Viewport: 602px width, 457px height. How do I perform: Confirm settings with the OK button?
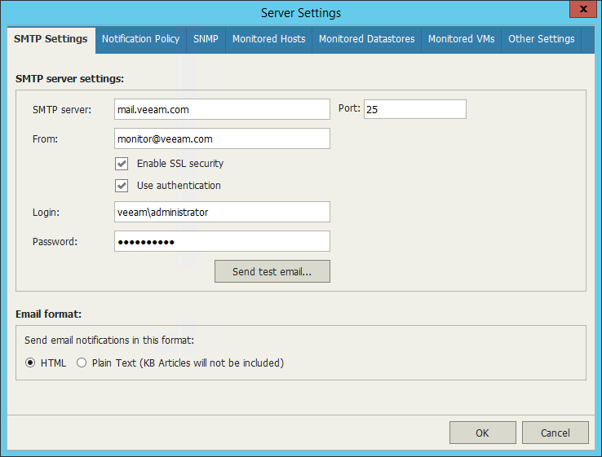coord(482,433)
